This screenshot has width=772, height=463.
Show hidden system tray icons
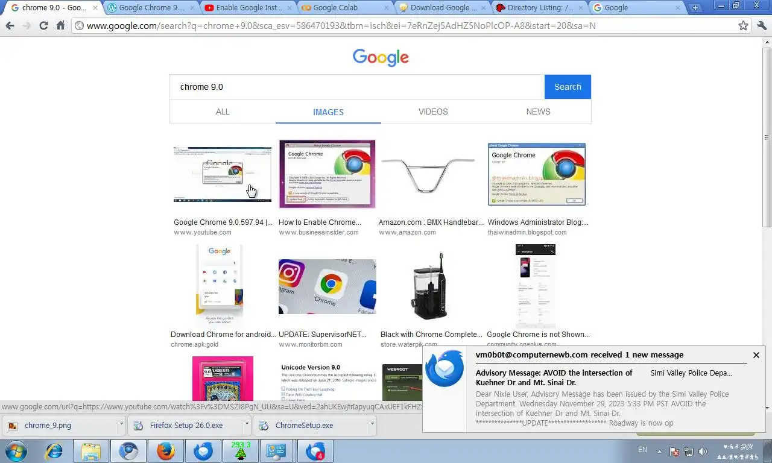click(x=660, y=451)
